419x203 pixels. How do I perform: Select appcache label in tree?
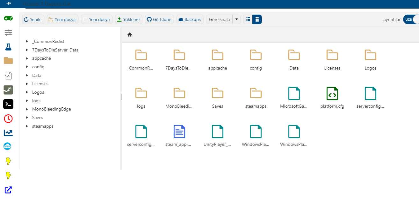41,58
